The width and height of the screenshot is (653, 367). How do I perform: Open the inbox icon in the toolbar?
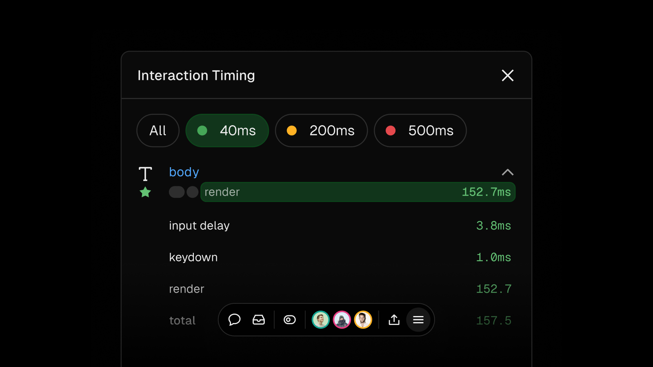tap(259, 320)
